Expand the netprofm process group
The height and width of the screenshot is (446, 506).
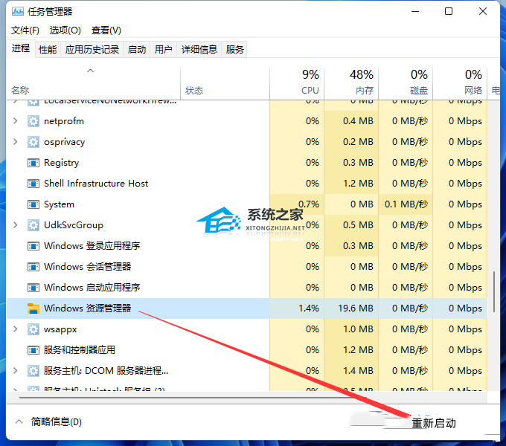pyautogui.click(x=15, y=121)
